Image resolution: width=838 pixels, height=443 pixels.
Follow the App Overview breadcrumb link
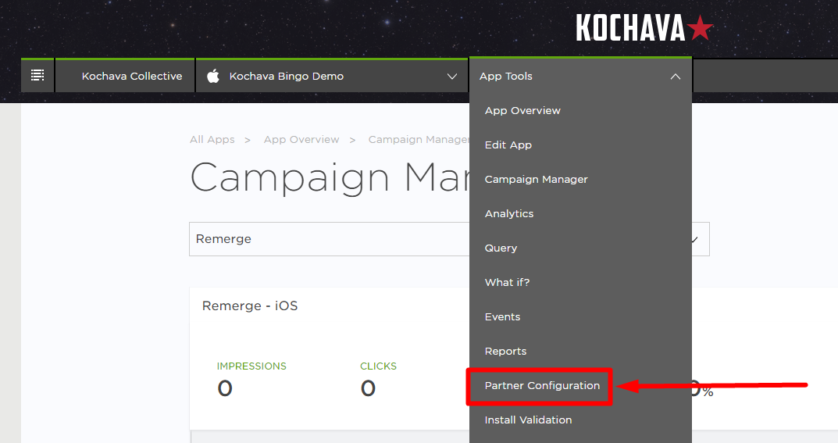pyautogui.click(x=301, y=140)
